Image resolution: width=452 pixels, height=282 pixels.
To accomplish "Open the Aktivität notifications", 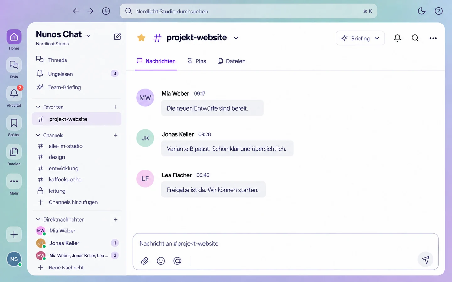I will [x=14, y=93].
